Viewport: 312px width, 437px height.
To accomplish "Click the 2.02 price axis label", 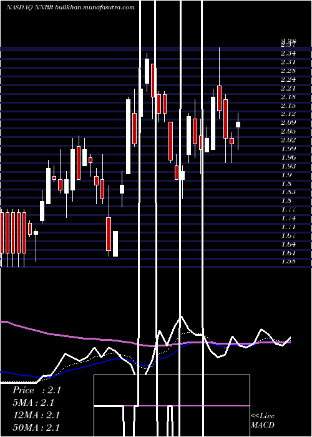I will [288, 140].
